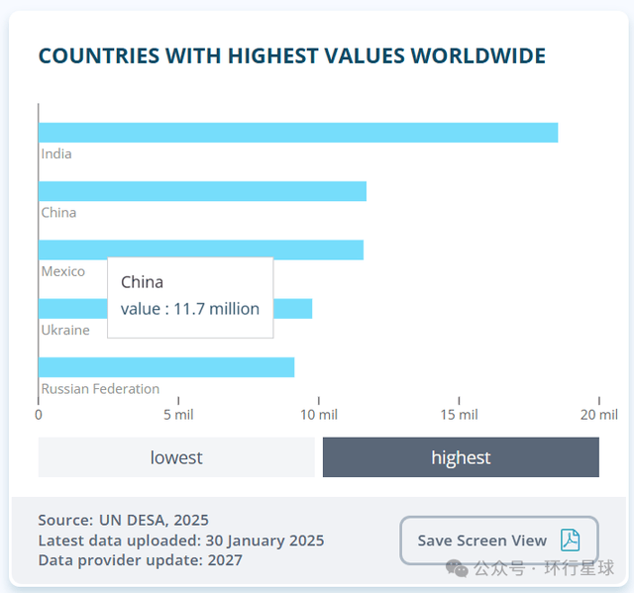
Task: Select the Ukraine bar
Action: coord(292,309)
